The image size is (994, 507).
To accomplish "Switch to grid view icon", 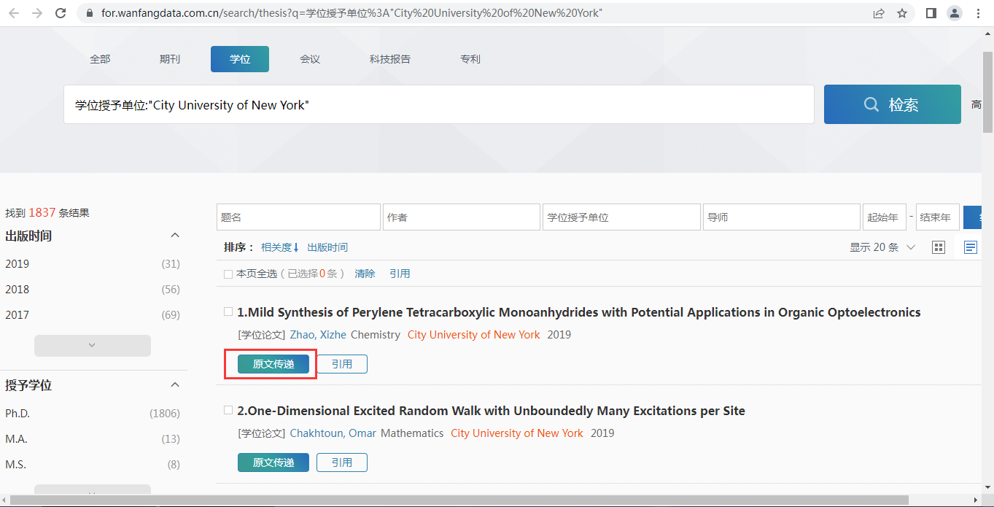I will [939, 247].
